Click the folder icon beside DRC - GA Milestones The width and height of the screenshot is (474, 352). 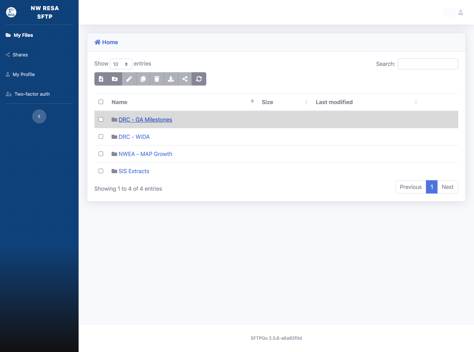114,120
